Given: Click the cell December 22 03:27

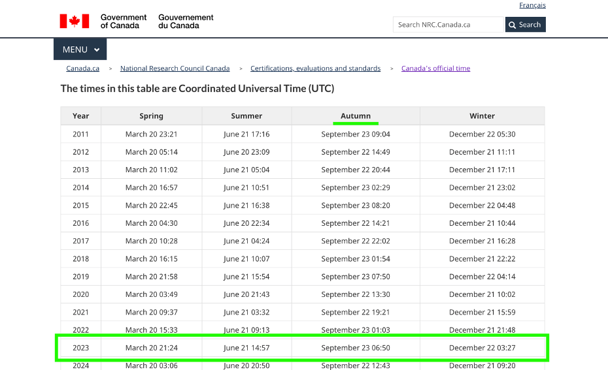Looking at the screenshot, I should click(482, 348).
